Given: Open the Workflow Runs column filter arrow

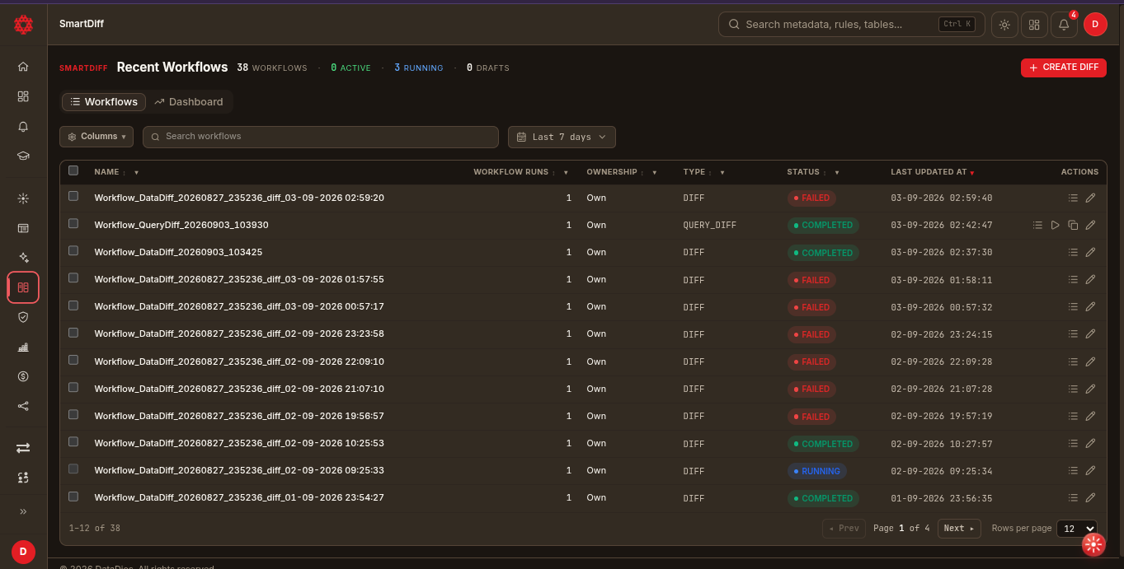Looking at the screenshot, I should [x=566, y=173].
